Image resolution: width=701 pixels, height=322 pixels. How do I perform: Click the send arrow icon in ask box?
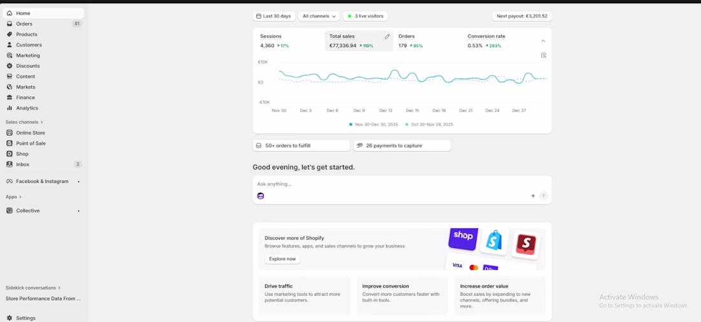[544, 196]
